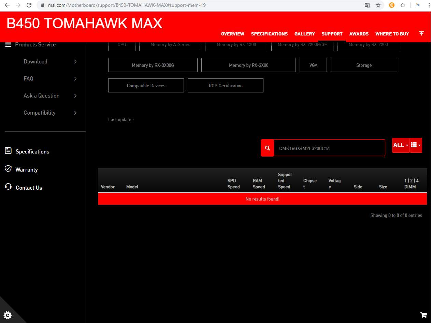Open the FAQ sidebar link

28,78
